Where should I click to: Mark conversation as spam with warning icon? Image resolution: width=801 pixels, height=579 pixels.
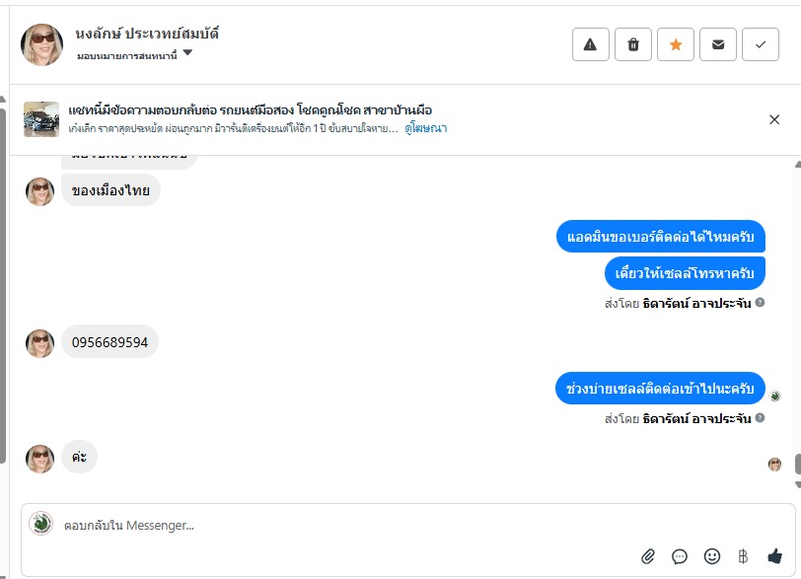590,44
